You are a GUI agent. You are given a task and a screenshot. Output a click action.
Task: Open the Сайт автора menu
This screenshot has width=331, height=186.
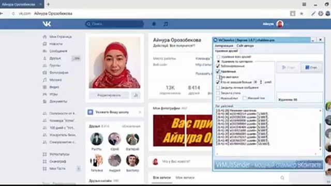pyautogui.click(x=245, y=46)
